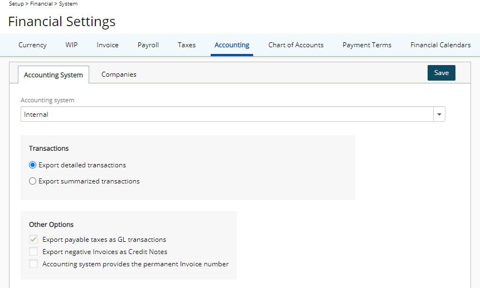Save the financial settings

pyautogui.click(x=441, y=73)
